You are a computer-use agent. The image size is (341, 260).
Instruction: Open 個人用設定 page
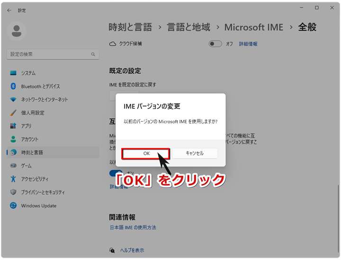pos(53,113)
